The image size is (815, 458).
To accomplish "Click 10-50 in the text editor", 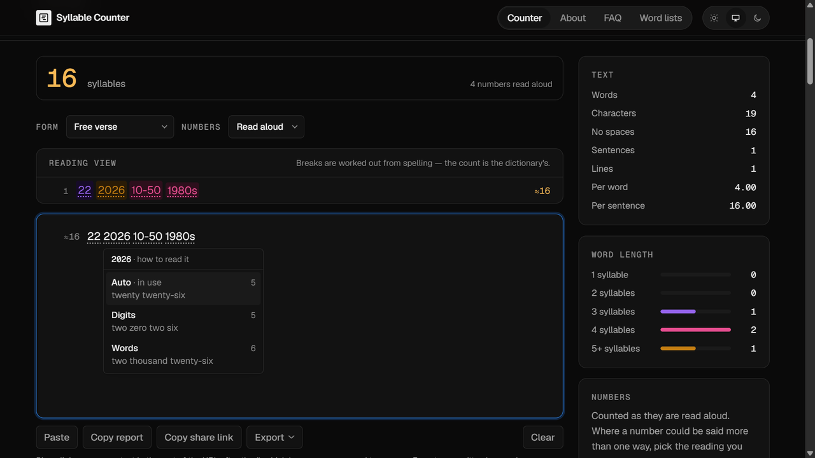I will click(x=148, y=237).
